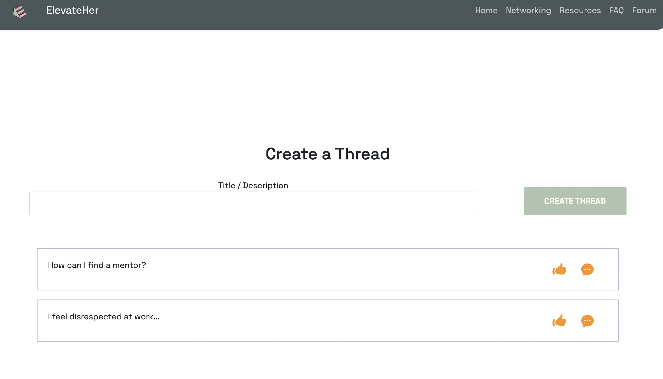Open the FAQ page
Image resolution: width=663 pixels, height=379 pixels.
616,10
